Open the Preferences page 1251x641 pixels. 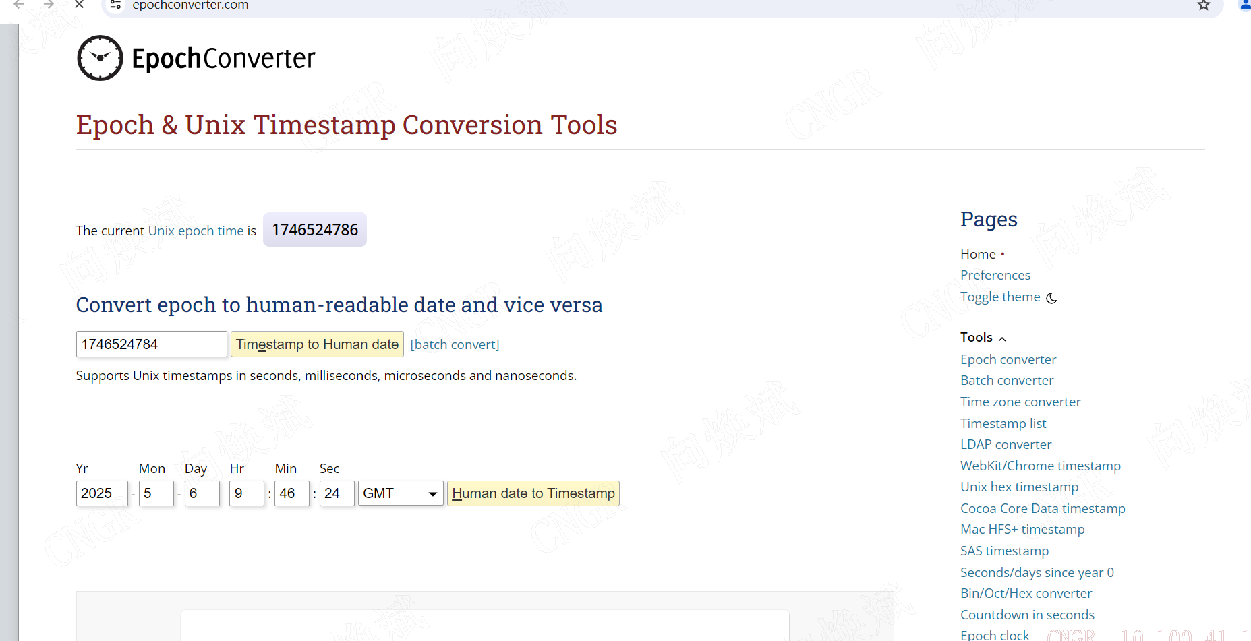995,275
